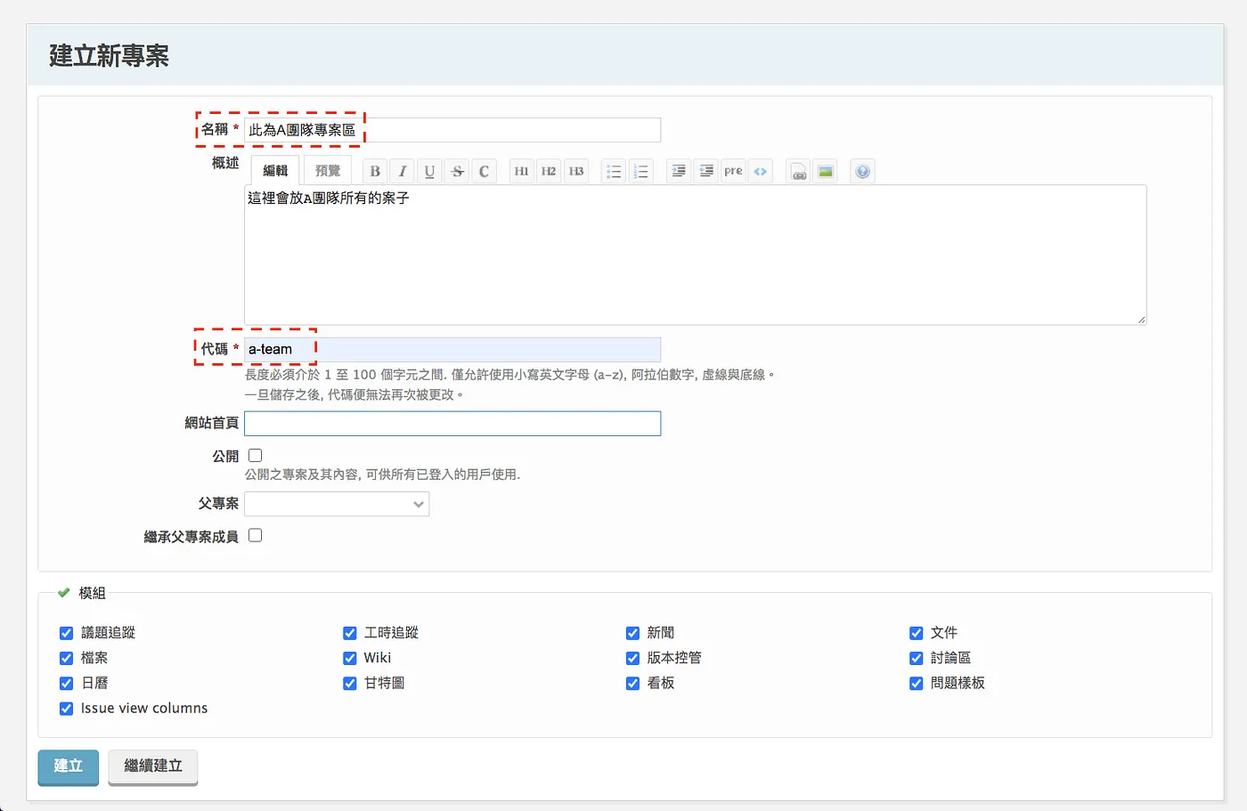Apply bold formatting in description toolbar
This screenshot has width=1247, height=811.
(x=375, y=171)
